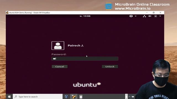
Task: Minimize the VirtualBox window
Action: pyautogui.click(x=147, y=13)
